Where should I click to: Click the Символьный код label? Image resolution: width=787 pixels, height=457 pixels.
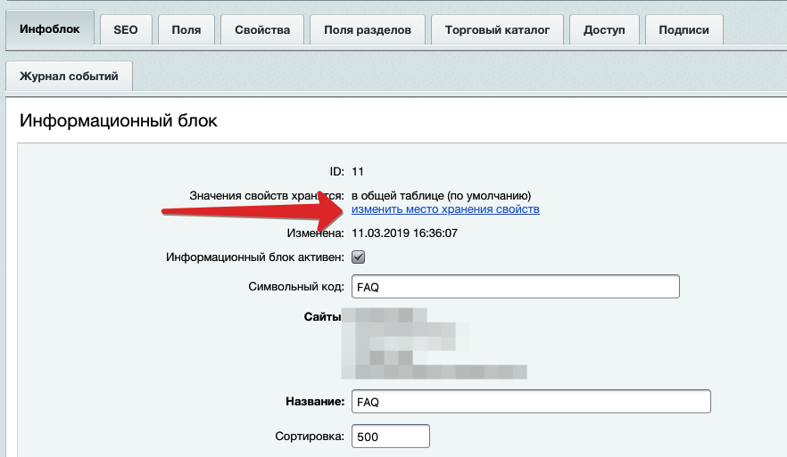pyautogui.click(x=295, y=287)
